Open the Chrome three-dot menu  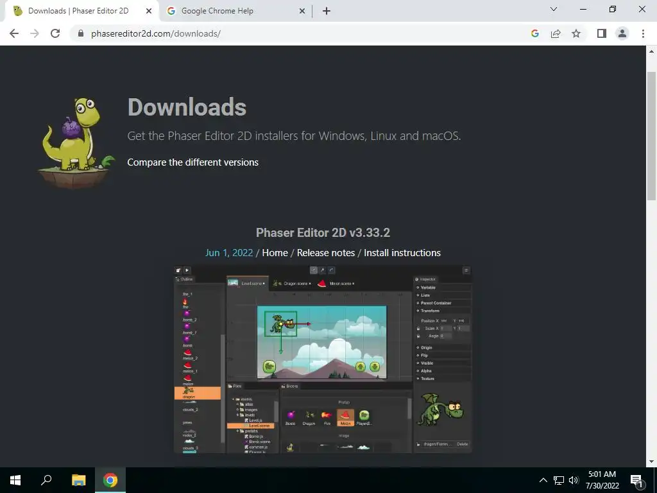point(643,33)
